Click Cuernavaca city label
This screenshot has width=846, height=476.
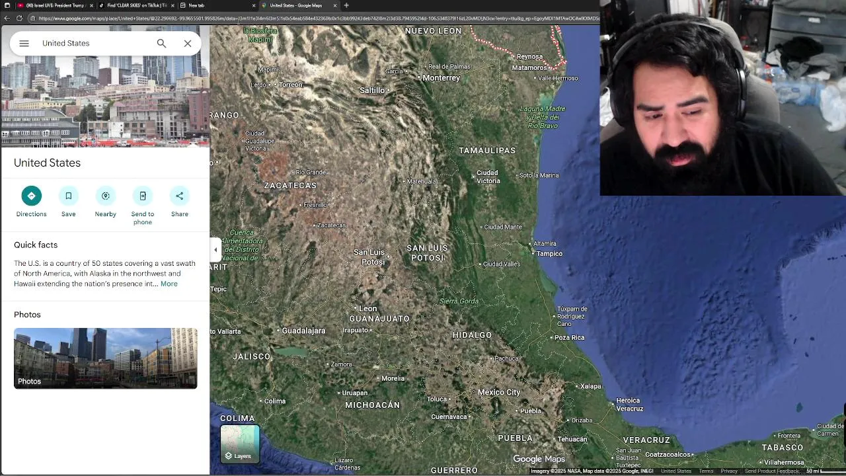click(449, 416)
